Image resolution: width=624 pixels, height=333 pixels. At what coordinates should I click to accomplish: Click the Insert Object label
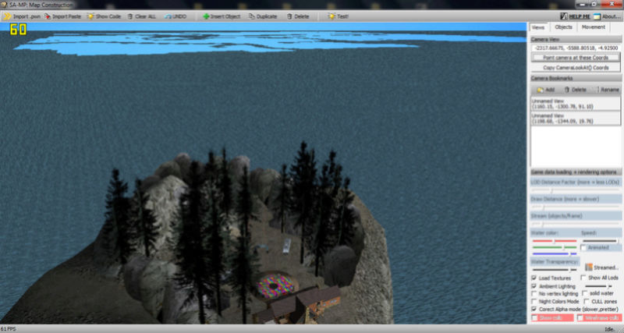225,16
